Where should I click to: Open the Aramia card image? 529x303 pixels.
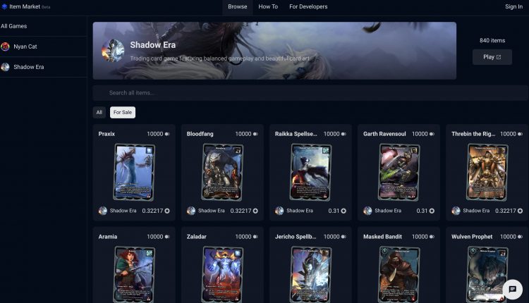(134, 274)
